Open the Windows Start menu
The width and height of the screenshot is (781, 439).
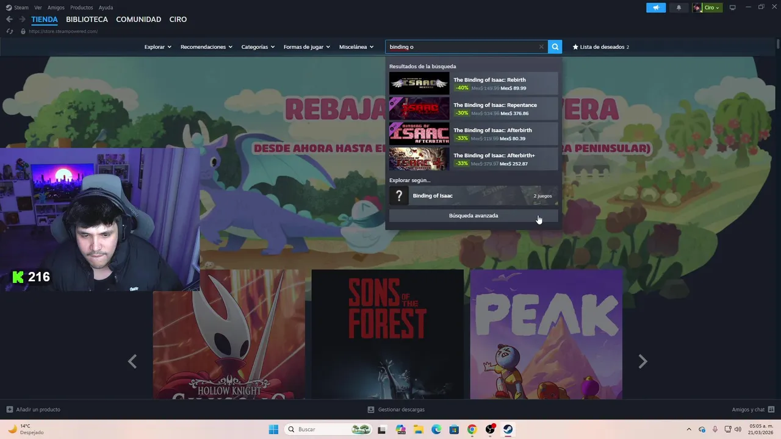273,429
